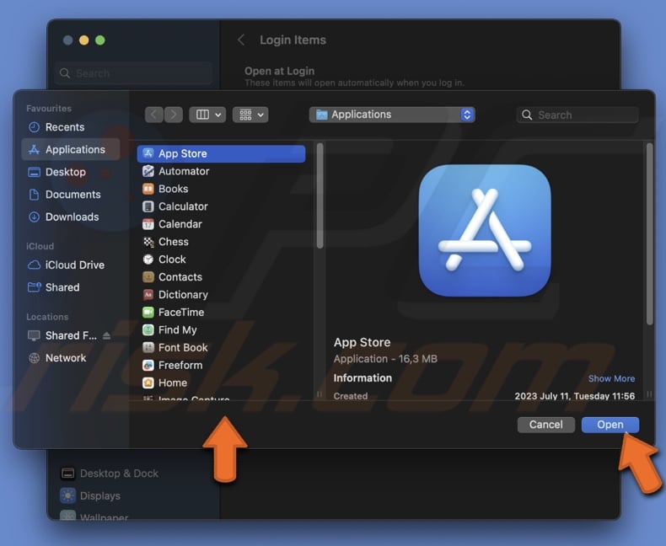Click the Applications sidebar icon
The image size is (666, 546).
tap(34, 149)
